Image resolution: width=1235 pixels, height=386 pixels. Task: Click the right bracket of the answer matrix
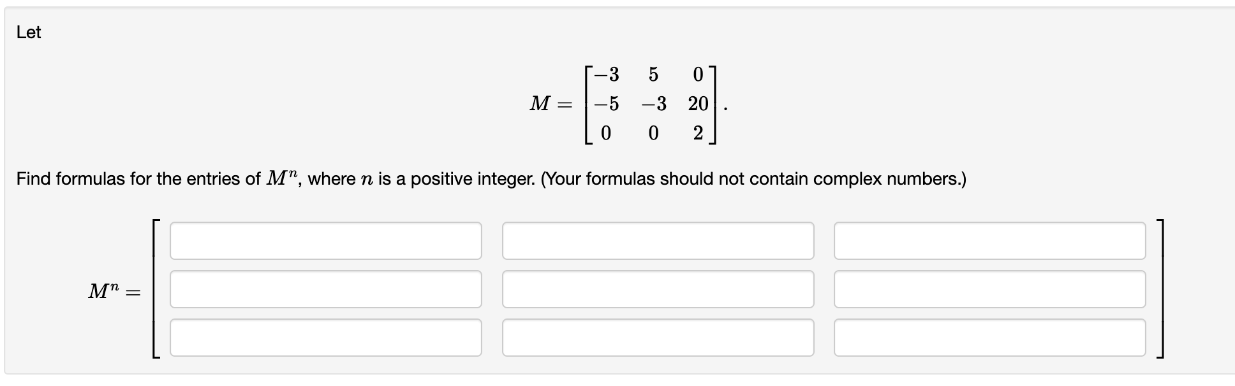click(1162, 290)
